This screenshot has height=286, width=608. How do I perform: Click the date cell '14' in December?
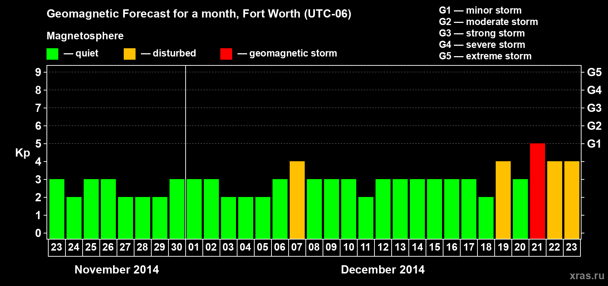tap(417, 247)
